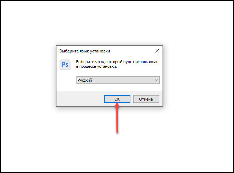Click the letter P of Ps logo
The height and width of the screenshot is (173, 234).
pos(64,65)
